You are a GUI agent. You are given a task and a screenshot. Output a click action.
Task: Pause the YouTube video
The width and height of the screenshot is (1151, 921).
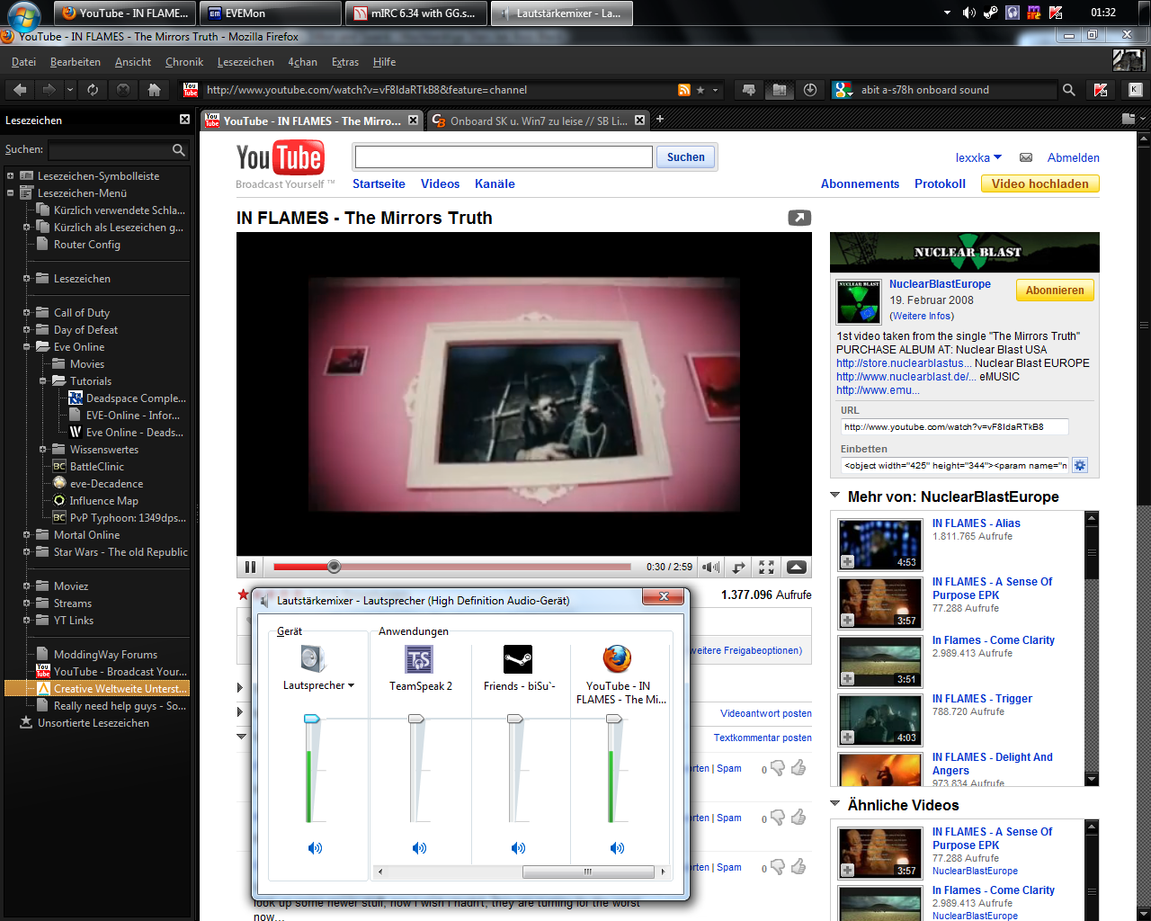click(x=250, y=567)
